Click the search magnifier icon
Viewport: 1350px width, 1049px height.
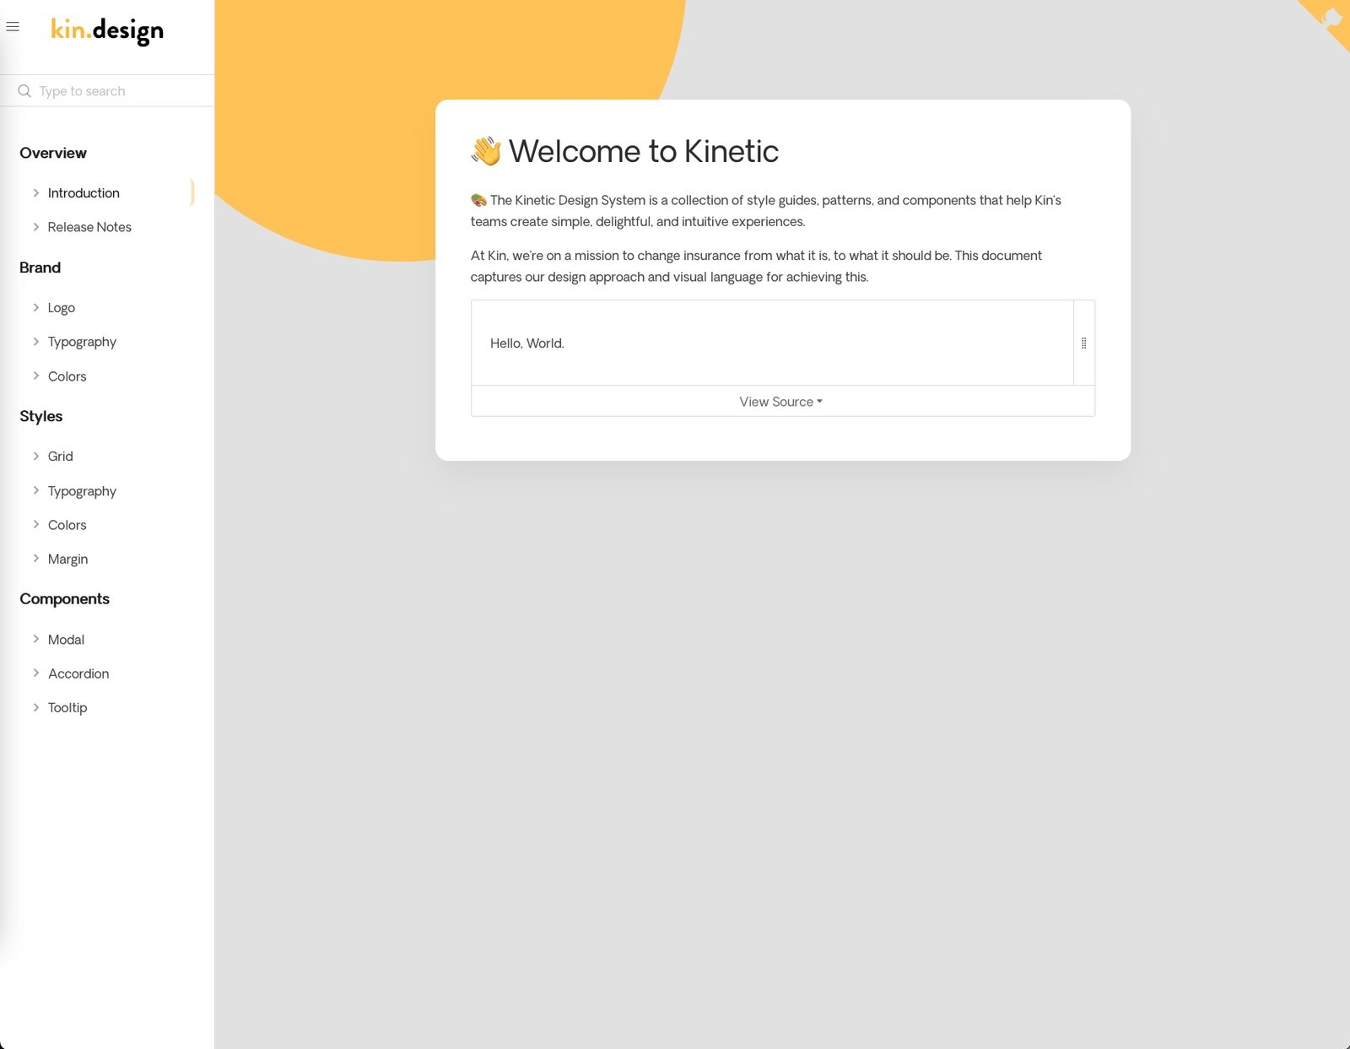click(24, 91)
